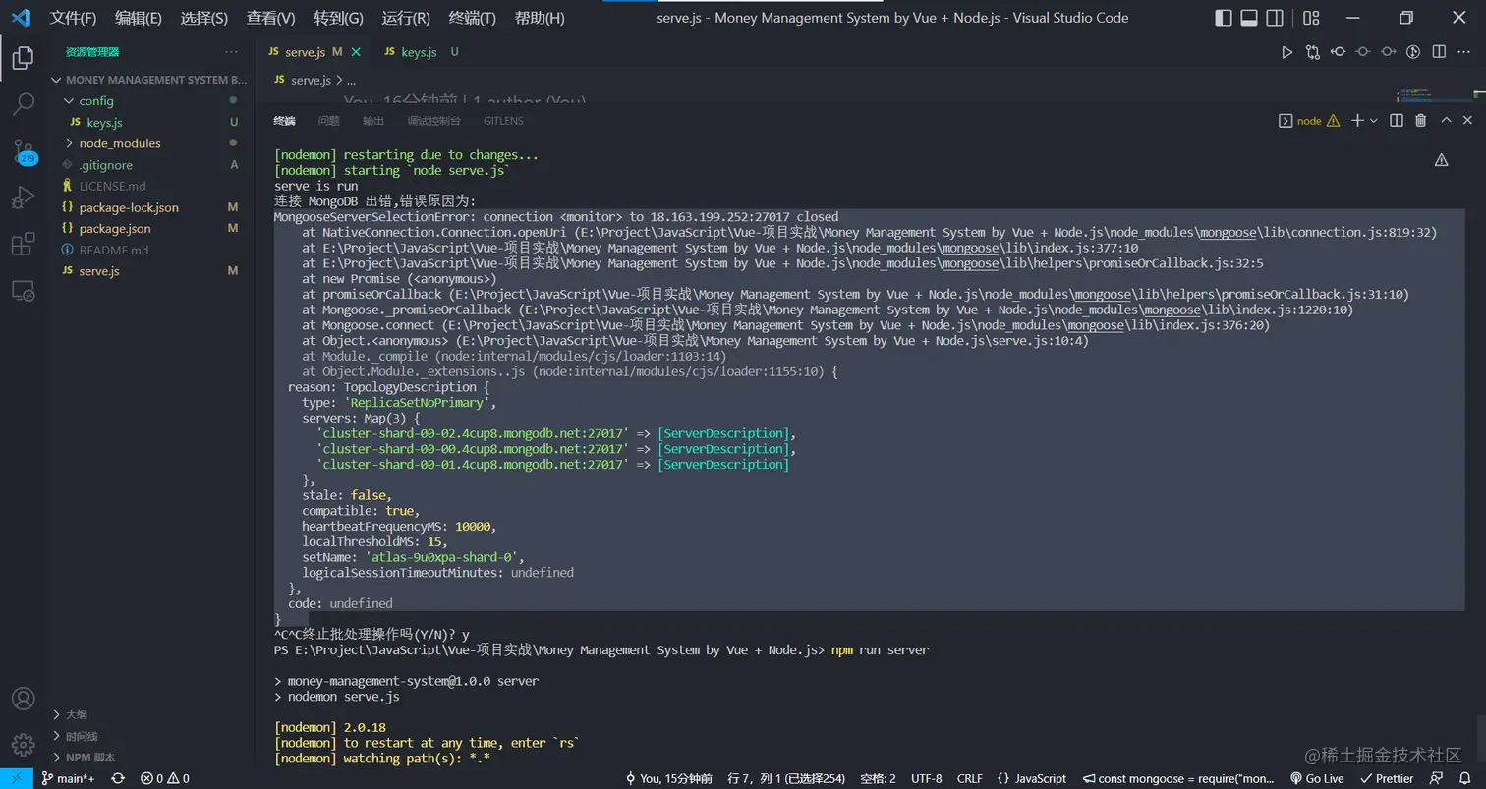This screenshot has width=1486, height=789.
Task: Open the Search view in the activity bar
Action: pos(23,103)
